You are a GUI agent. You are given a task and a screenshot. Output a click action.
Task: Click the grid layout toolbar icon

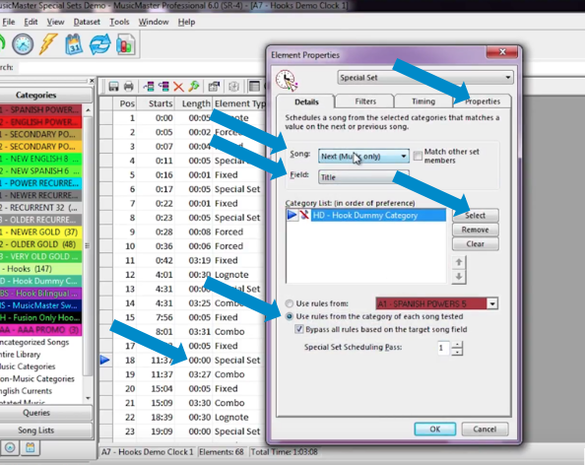coord(254,87)
